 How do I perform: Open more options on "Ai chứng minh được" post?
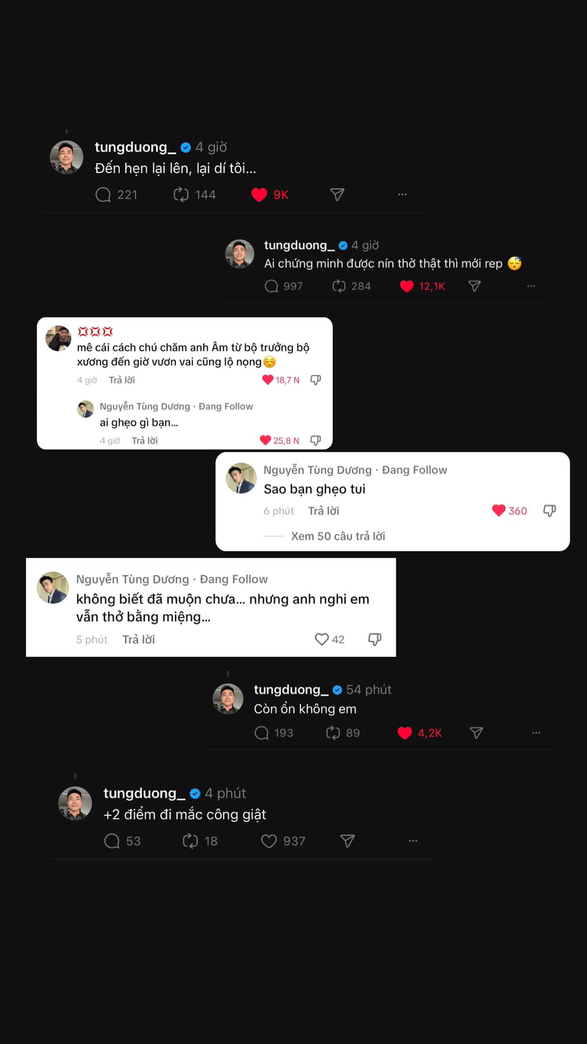click(x=531, y=286)
